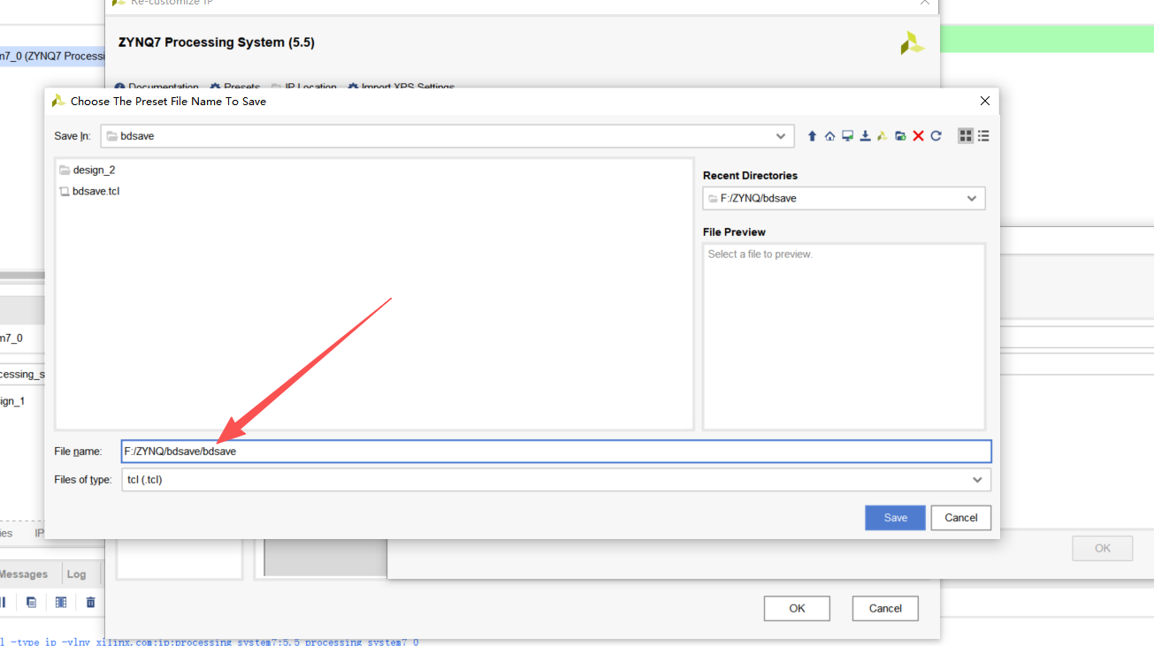Toggle column selection mode in Tcl console
The image size is (1154, 646).
61,602
